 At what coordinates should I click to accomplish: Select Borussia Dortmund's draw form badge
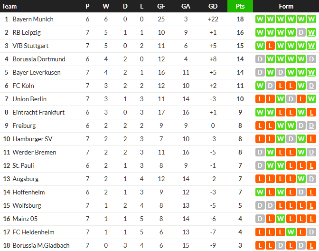pyautogui.click(x=259, y=59)
